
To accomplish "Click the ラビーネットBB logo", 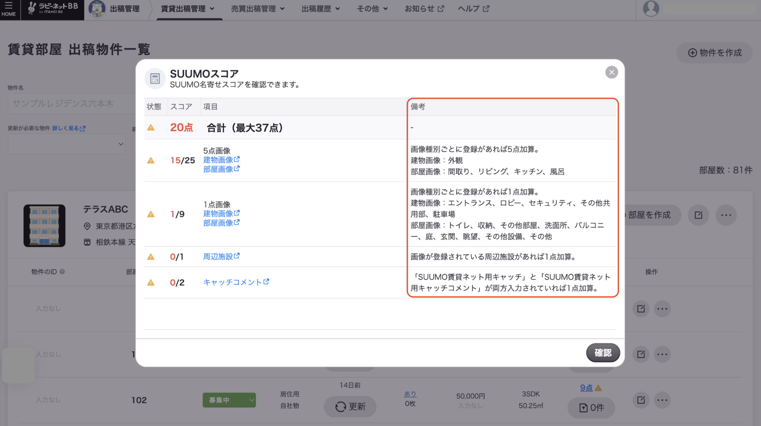I will pyautogui.click(x=52, y=8).
